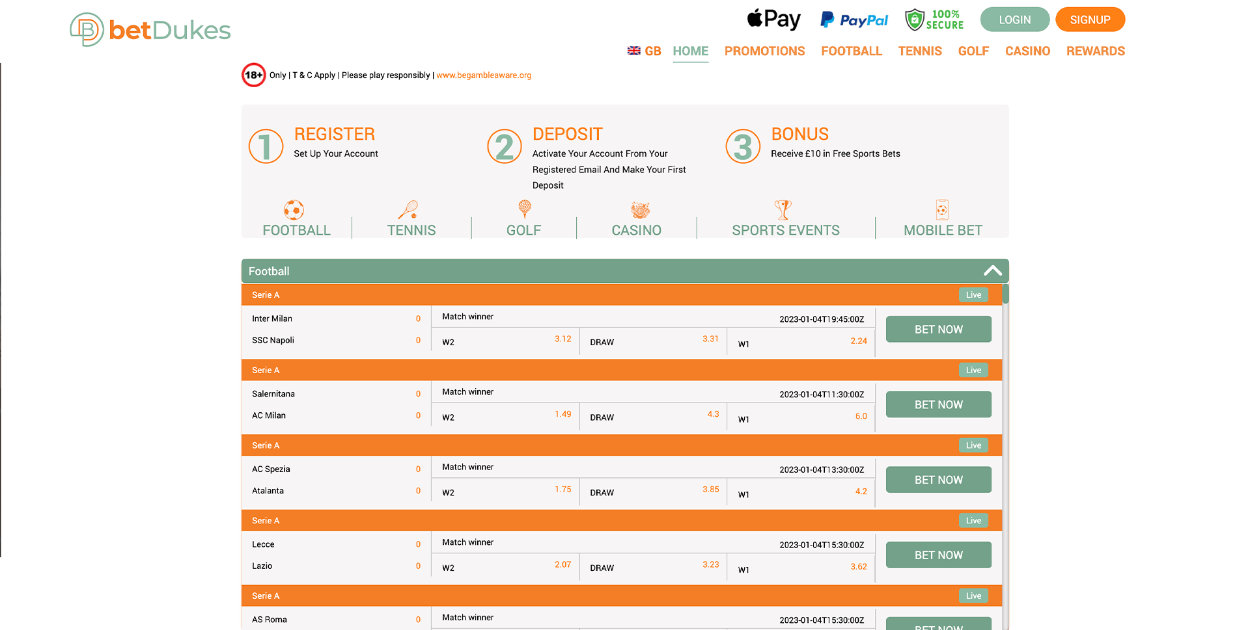Image resolution: width=1250 pixels, height=630 pixels.
Task: Open the Golf nav item
Action: point(973,51)
